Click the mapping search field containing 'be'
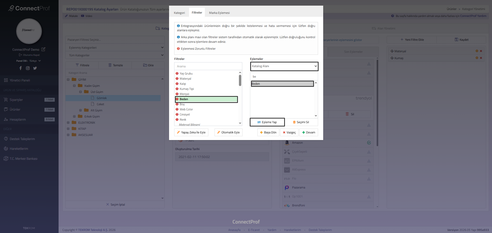Image resolution: width=492 pixels, height=233 pixels. tap(284, 77)
